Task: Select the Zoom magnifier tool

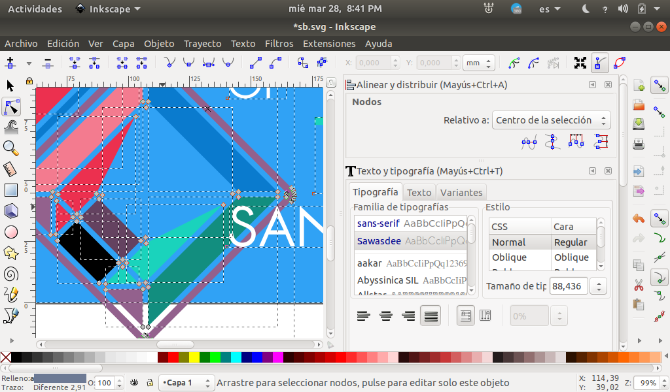Action: click(10, 148)
